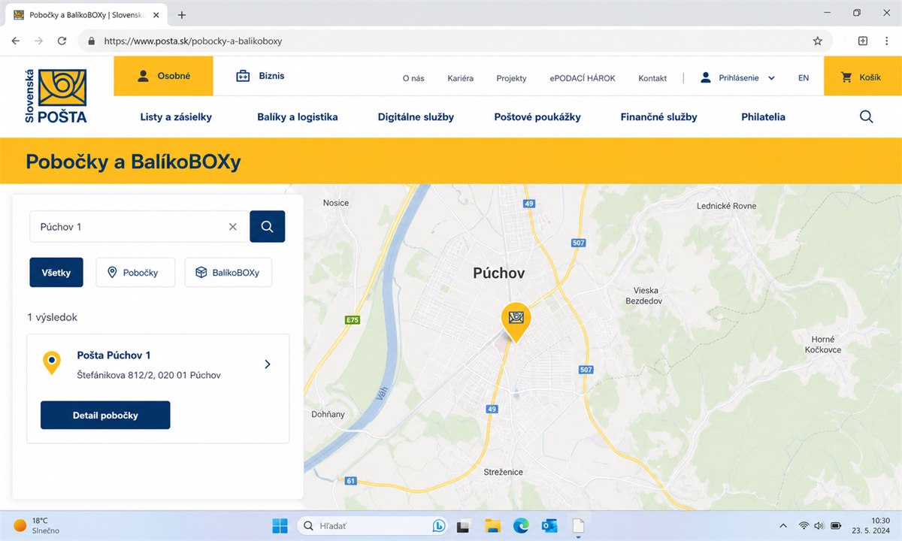
Task: Open the Digitálne služby menu
Action: coord(416,116)
